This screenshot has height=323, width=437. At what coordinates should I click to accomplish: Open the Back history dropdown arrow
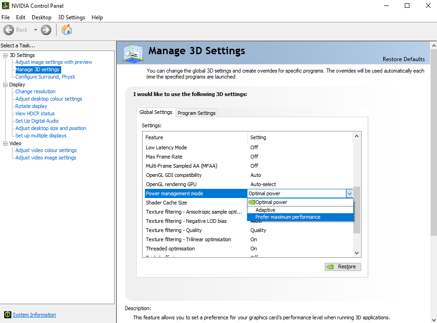(x=35, y=30)
